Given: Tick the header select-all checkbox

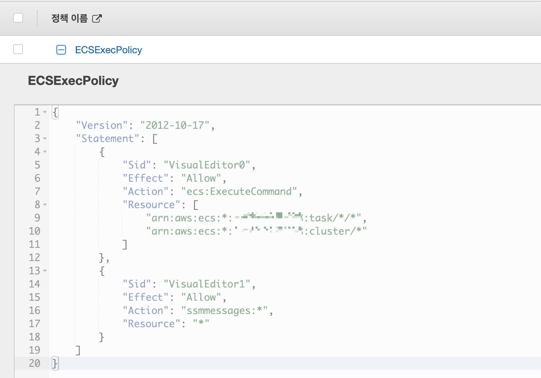Looking at the screenshot, I should (x=18, y=18).
